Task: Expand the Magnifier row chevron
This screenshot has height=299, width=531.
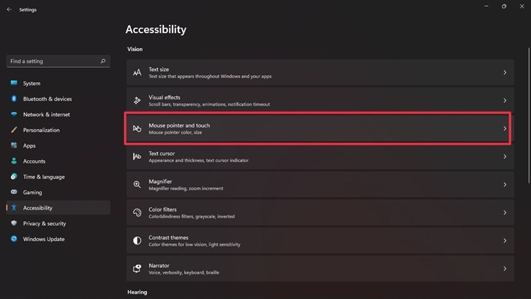Action: click(504, 185)
